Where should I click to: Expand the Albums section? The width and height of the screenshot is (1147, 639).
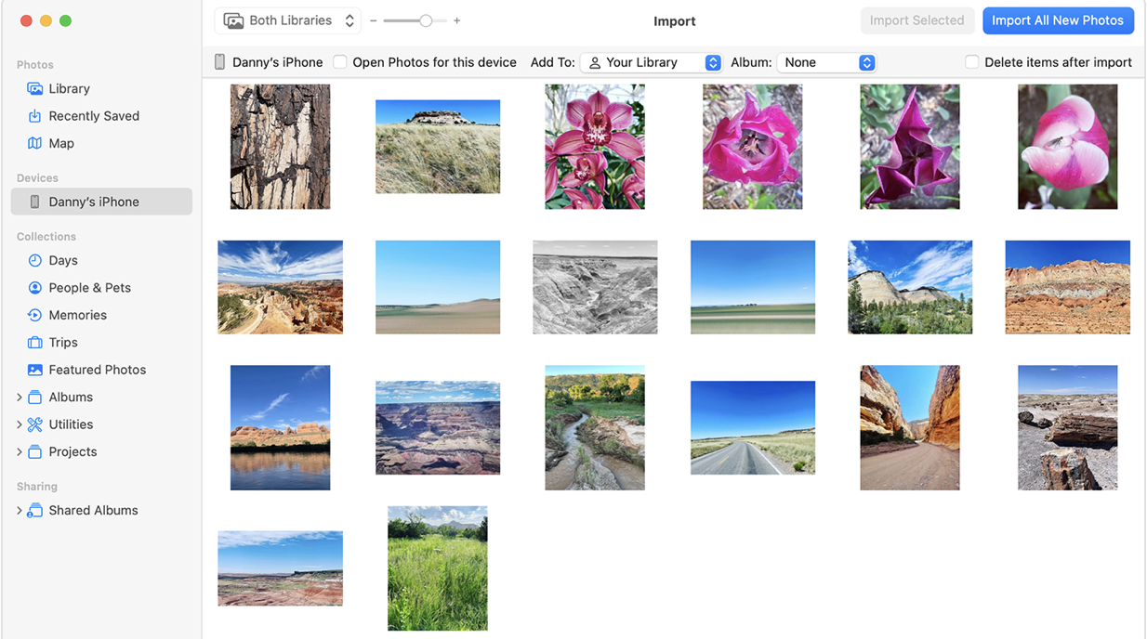[19, 397]
